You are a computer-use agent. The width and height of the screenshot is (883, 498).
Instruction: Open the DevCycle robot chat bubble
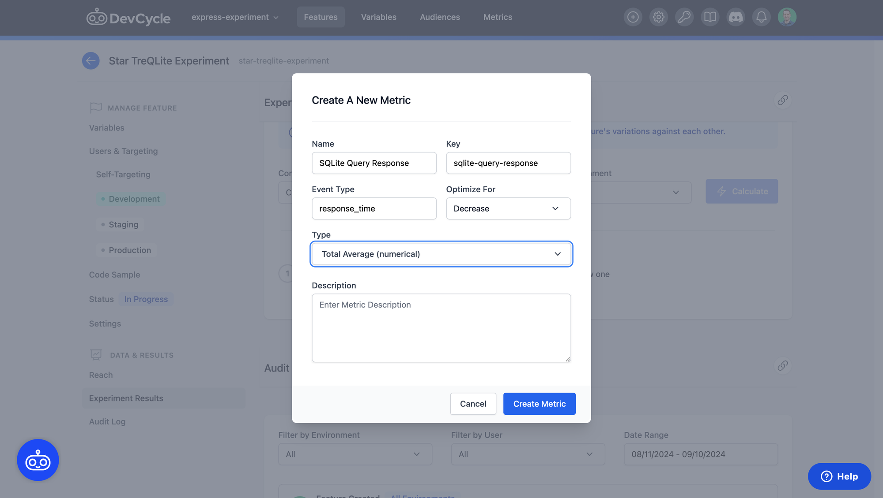coord(38,460)
